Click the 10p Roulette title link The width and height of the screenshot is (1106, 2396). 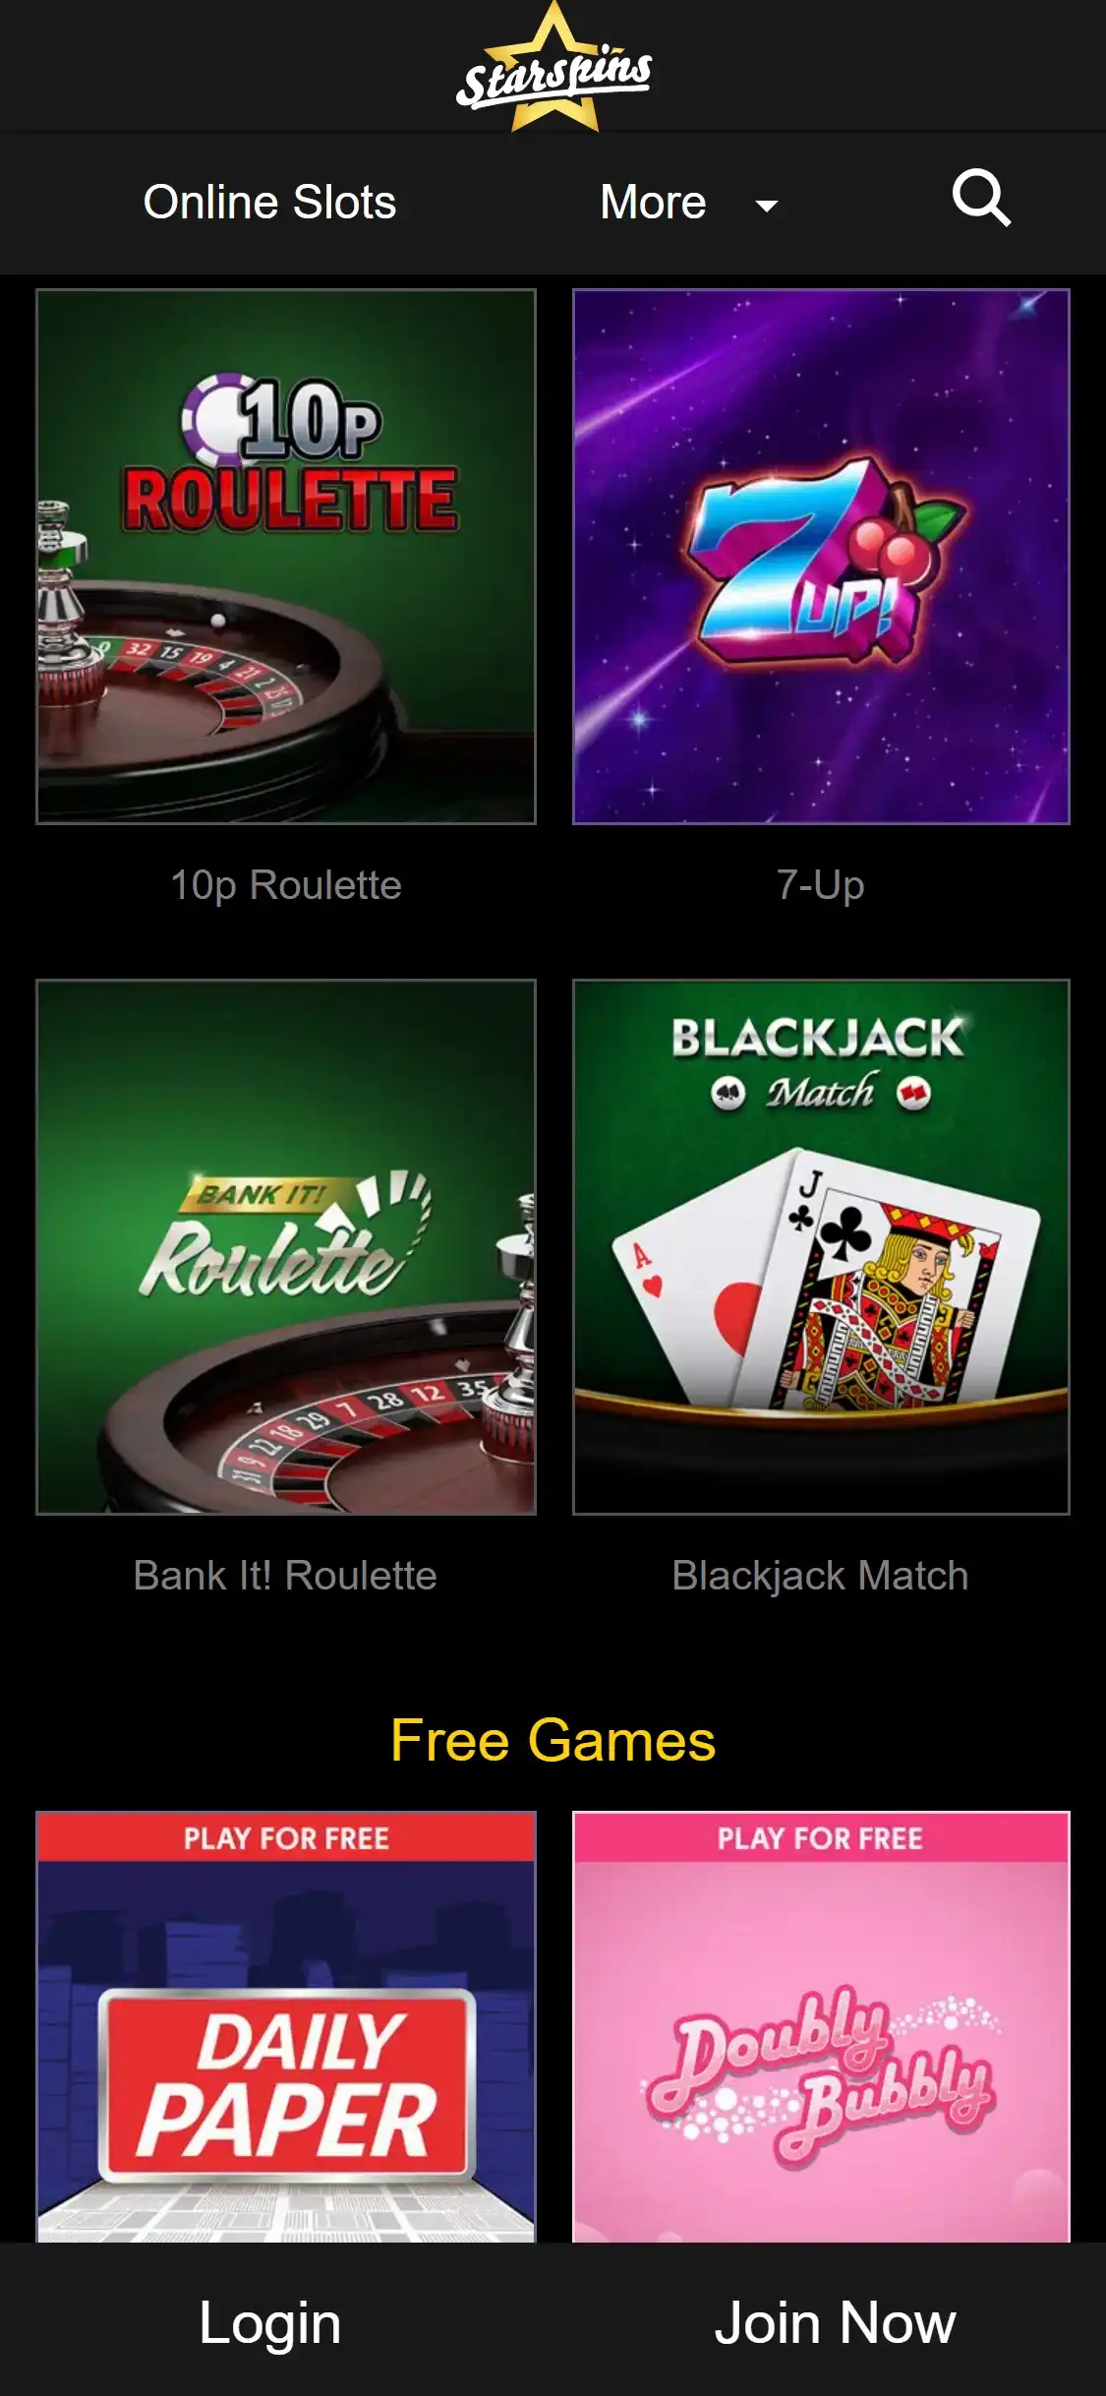(286, 885)
